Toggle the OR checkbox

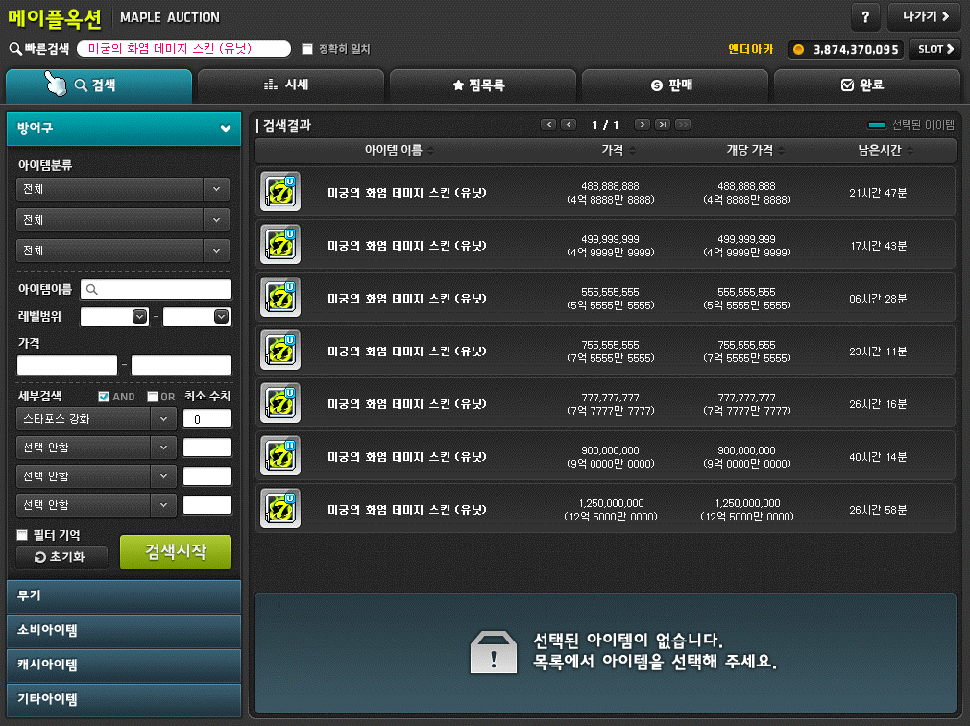click(152, 397)
